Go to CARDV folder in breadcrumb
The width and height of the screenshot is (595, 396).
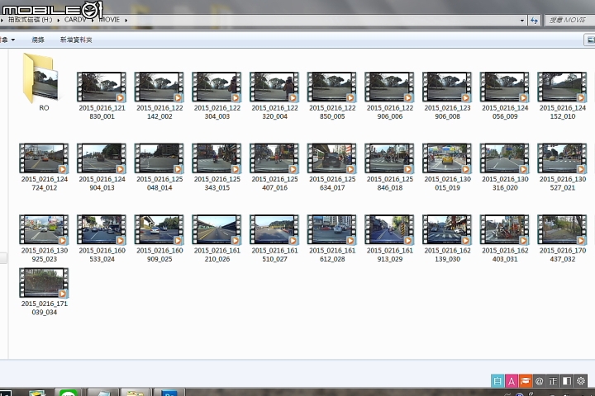point(74,20)
